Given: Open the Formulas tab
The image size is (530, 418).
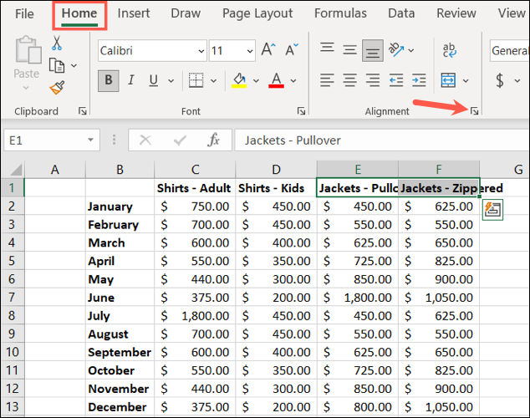Looking at the screenshot, I should (340, 13).
